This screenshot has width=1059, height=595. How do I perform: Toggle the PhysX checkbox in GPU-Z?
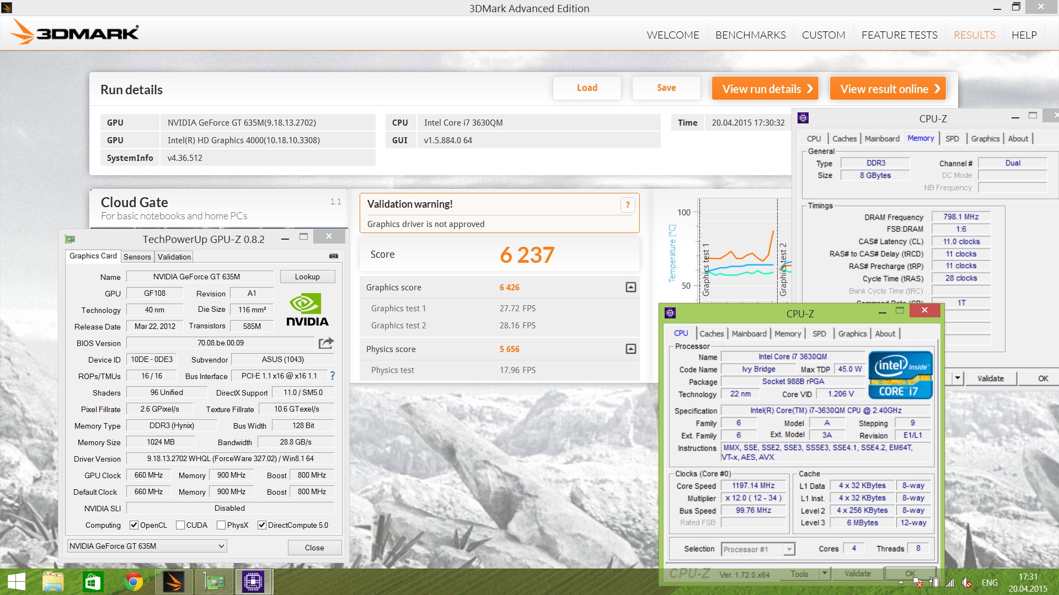coord(221,525)
